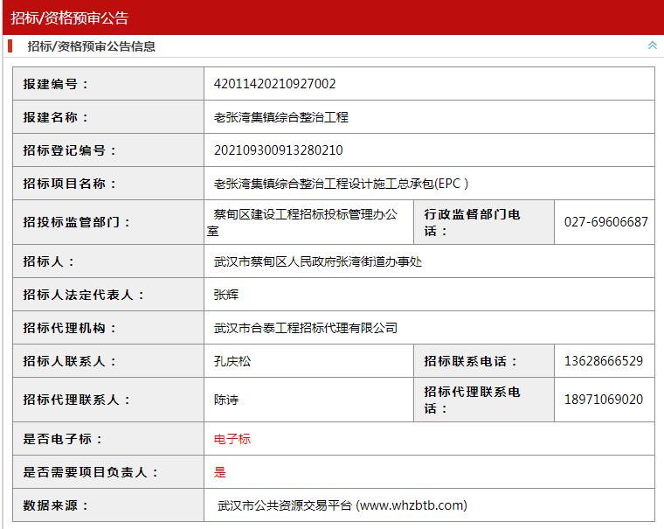Select the 招标登记编号 value 202109300913280210

tap(278, 150)
